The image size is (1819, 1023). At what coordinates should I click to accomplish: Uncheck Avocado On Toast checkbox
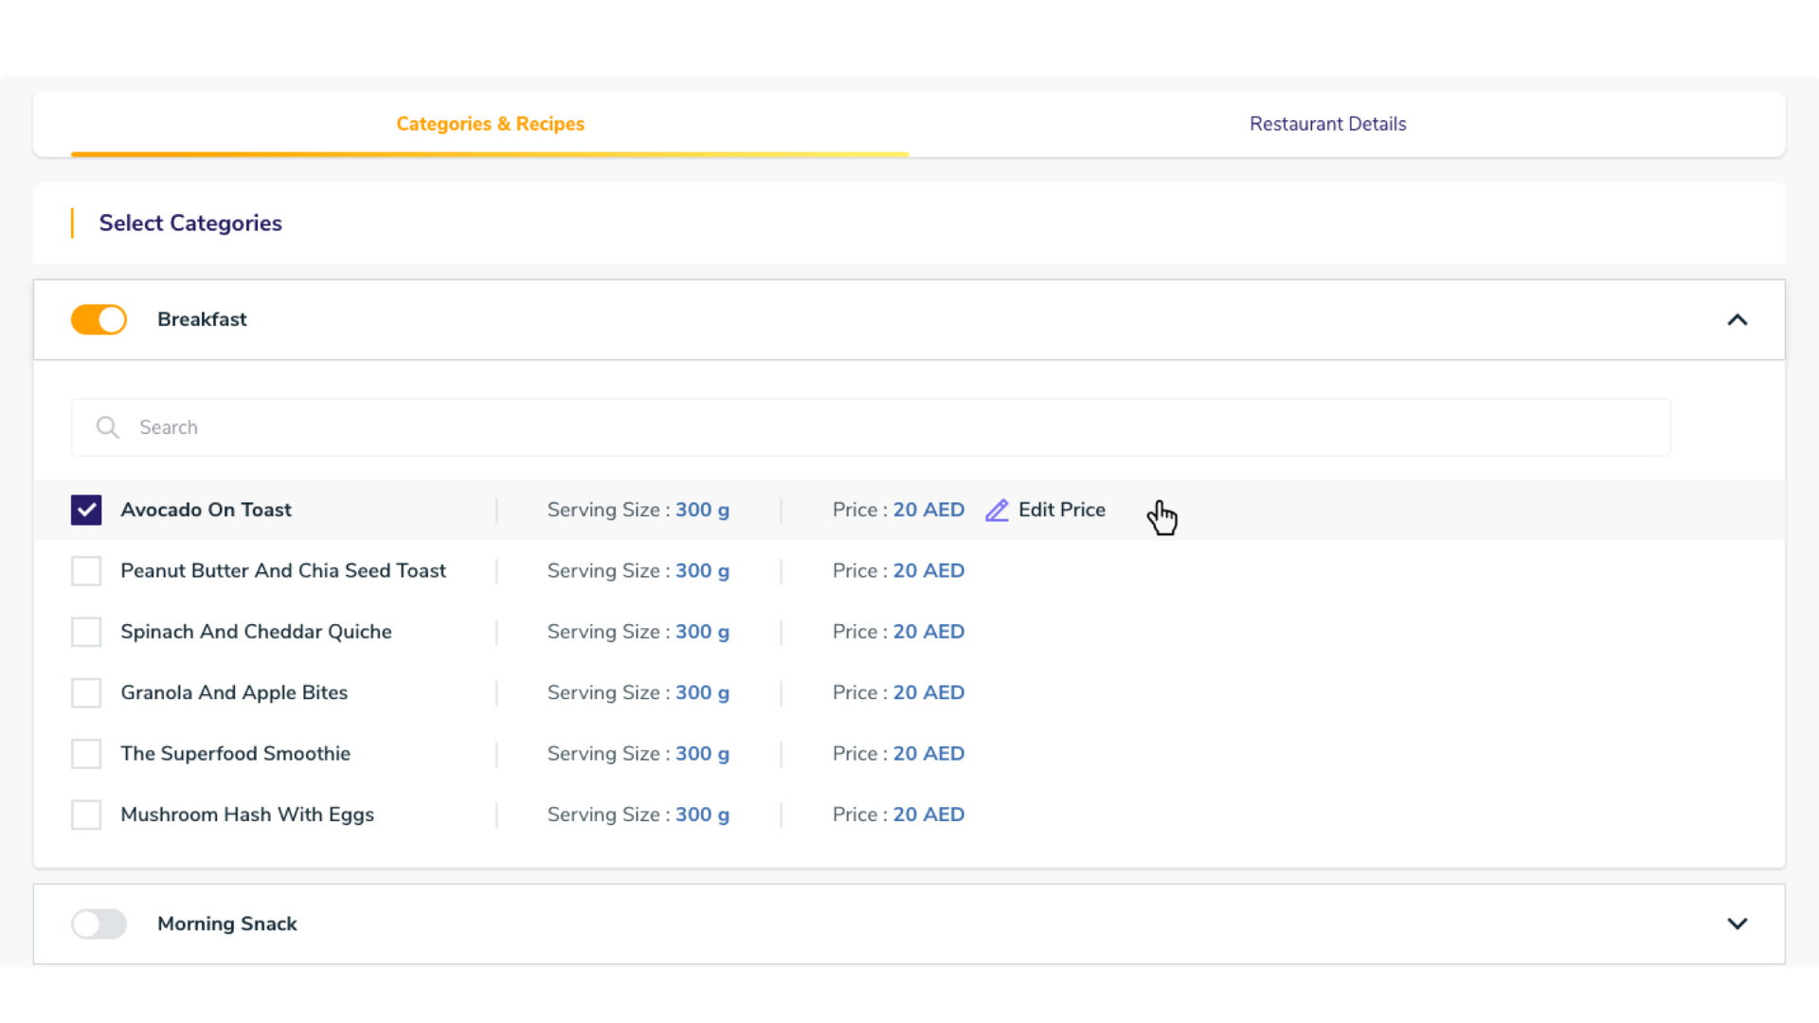(x=86, y=511)
